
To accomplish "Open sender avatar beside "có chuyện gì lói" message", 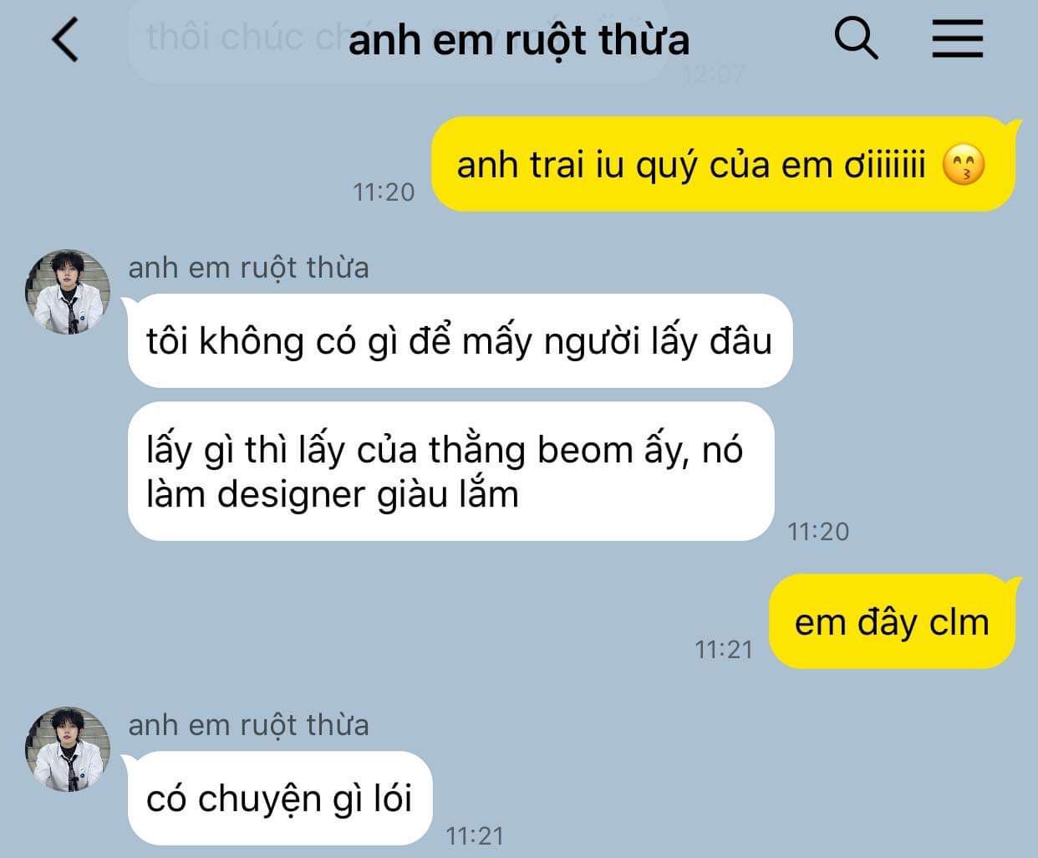I will click(x=68, y=749).
